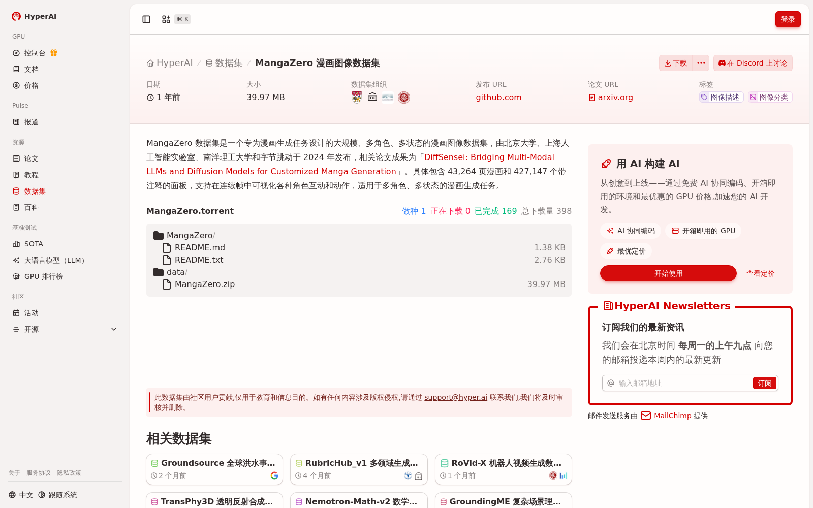
Task: Download the dataset via 下载 button
Action: [x=676, y=63]
